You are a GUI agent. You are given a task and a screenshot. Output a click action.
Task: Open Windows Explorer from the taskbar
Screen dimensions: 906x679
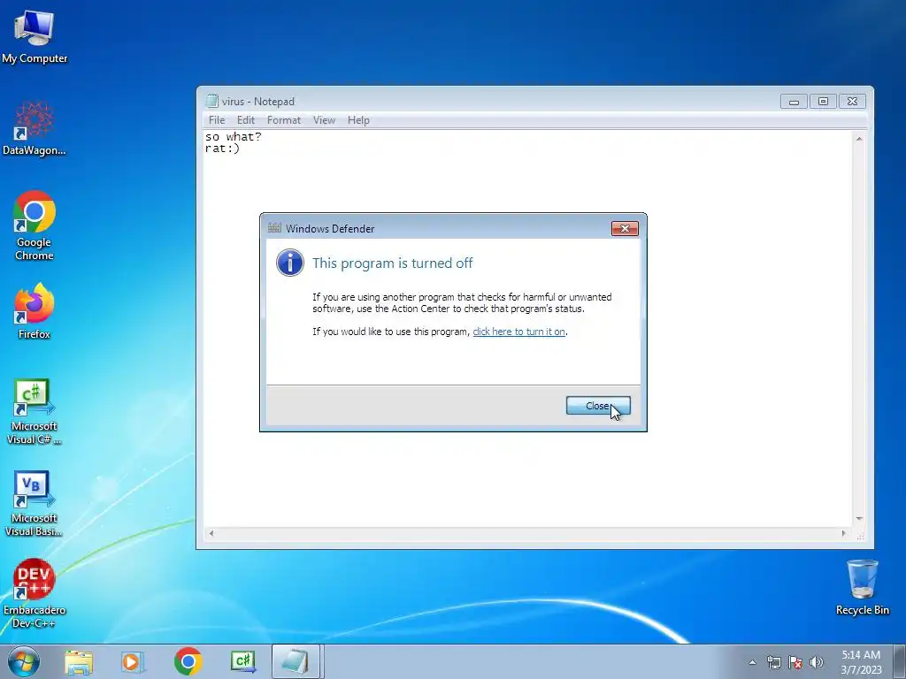(79, 661)
